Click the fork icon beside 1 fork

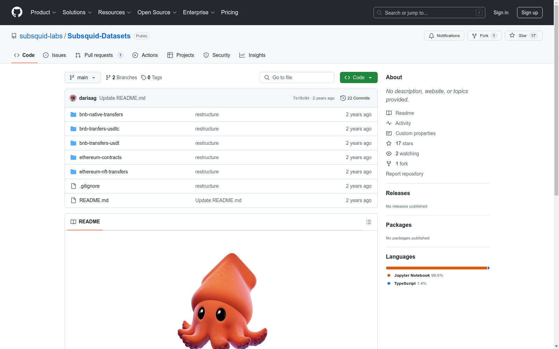389,164
